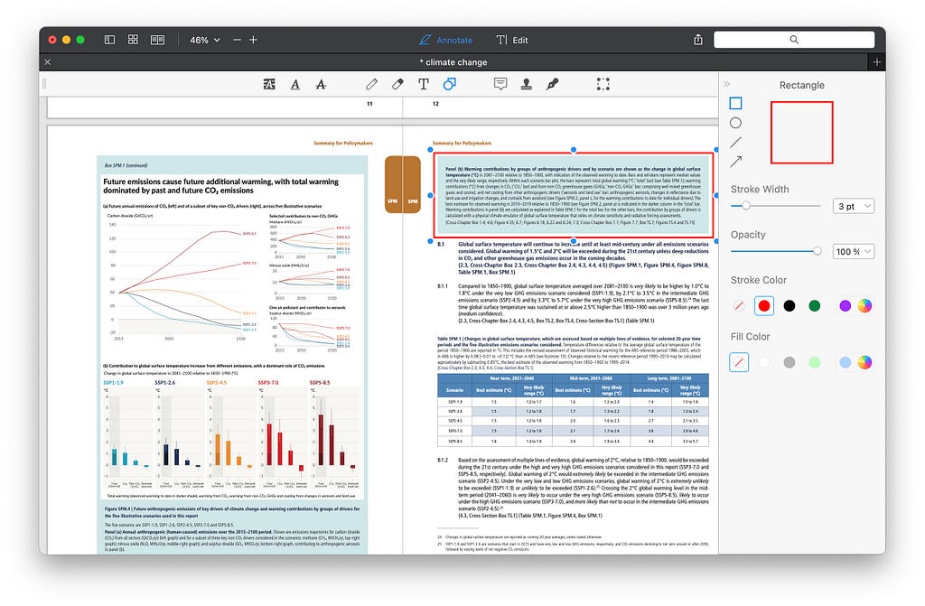The image size is (925, 606).
Task: Click the Opacity slider handle
Action: click(x=817, y=251)
